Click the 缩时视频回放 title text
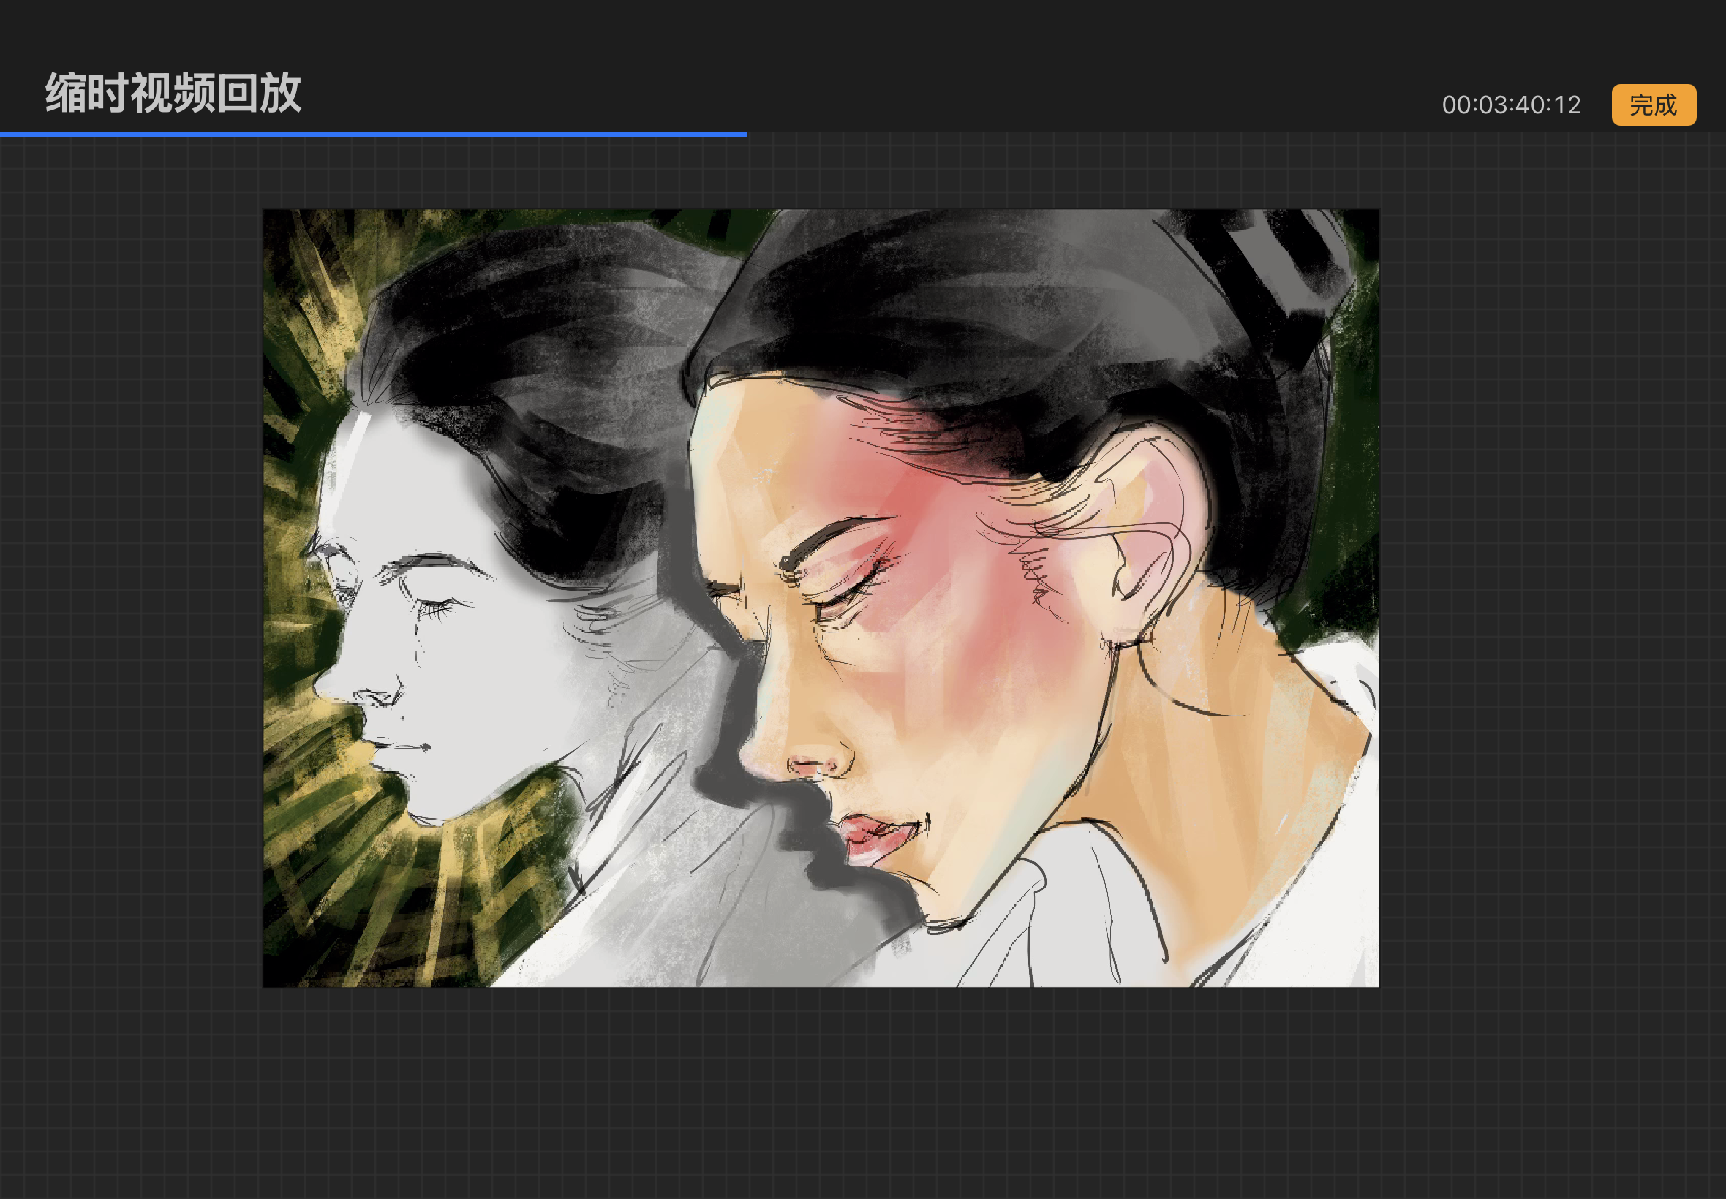Screen dimensions: 1726x1199 (173, 93)
